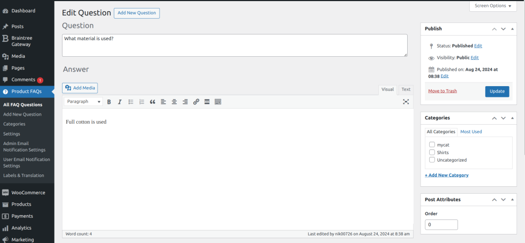
Task: Expand Screen Options panel
Action: point(493,6)
